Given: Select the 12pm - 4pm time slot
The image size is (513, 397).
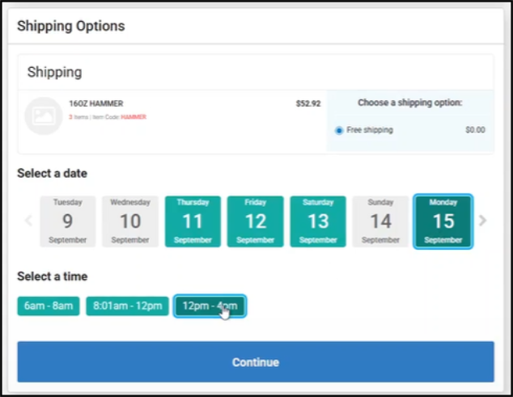Looking at the screenshot, I should (x=210, y=306).
